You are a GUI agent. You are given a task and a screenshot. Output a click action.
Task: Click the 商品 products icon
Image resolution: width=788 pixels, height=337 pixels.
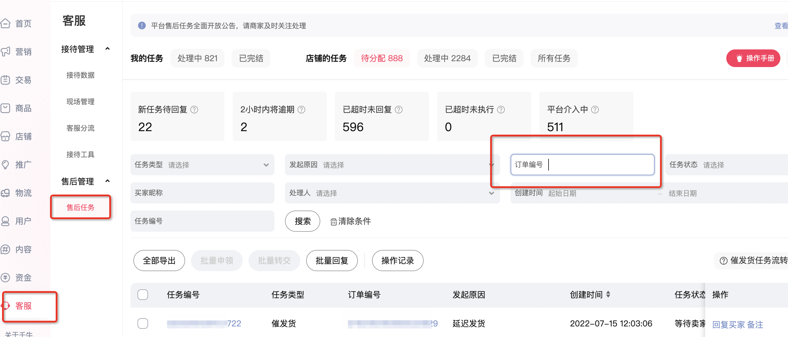pos(6,108)
